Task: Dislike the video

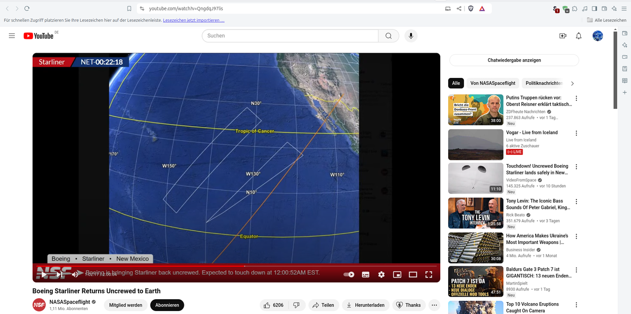Action: (297, 305)
